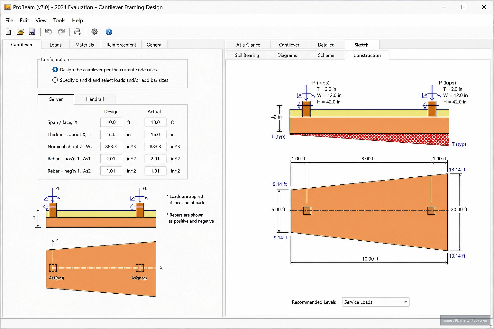
Task: Open the Scheme sub-tab
Action: coord(326,55)
